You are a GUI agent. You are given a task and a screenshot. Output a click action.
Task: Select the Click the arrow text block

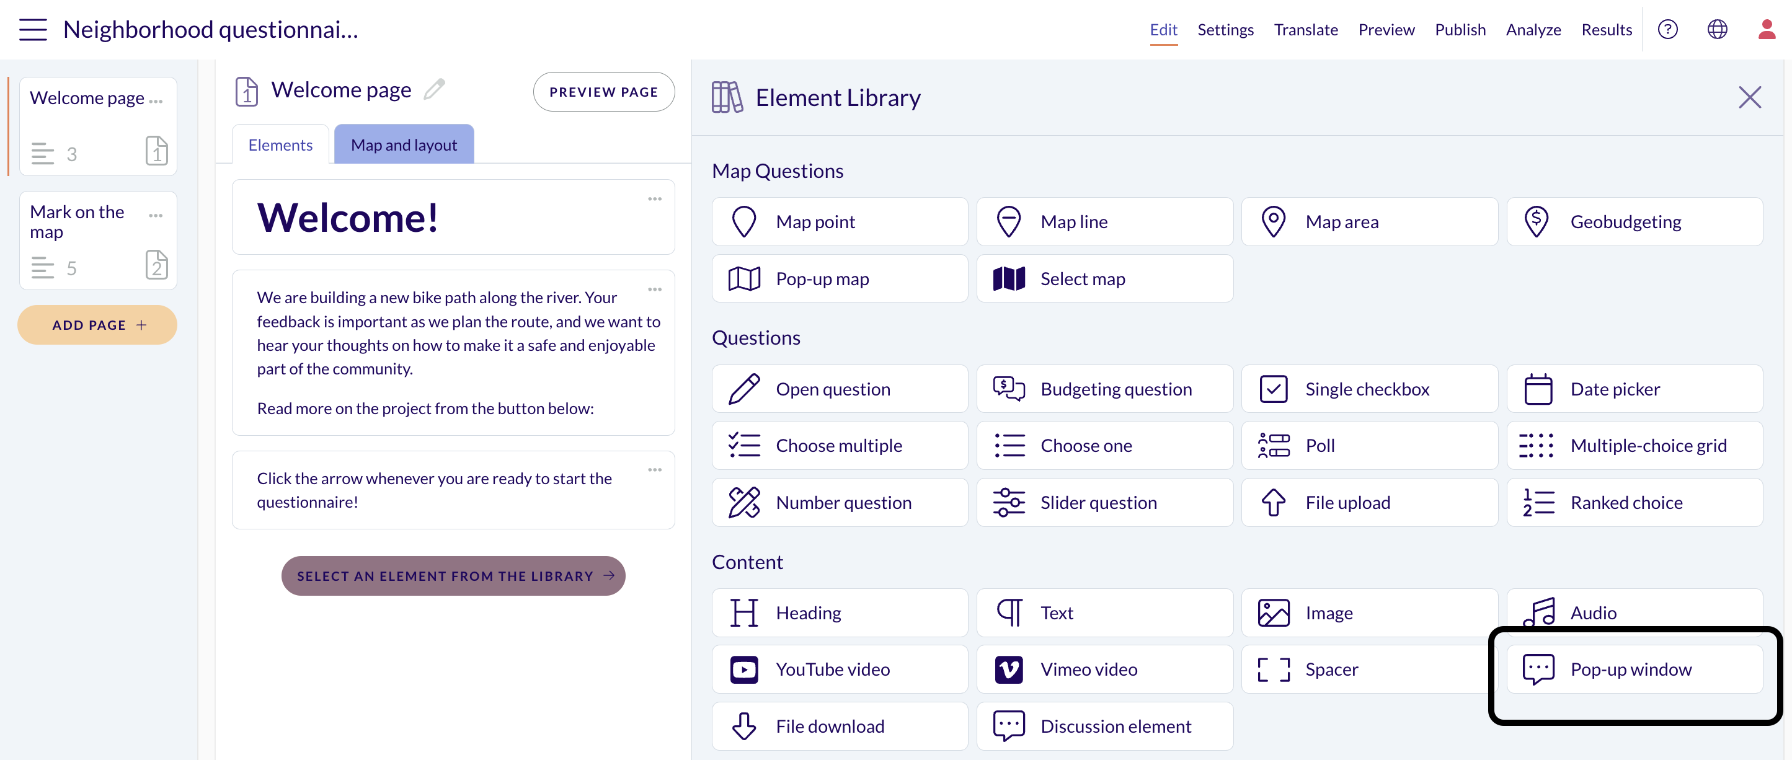point(453,490)
